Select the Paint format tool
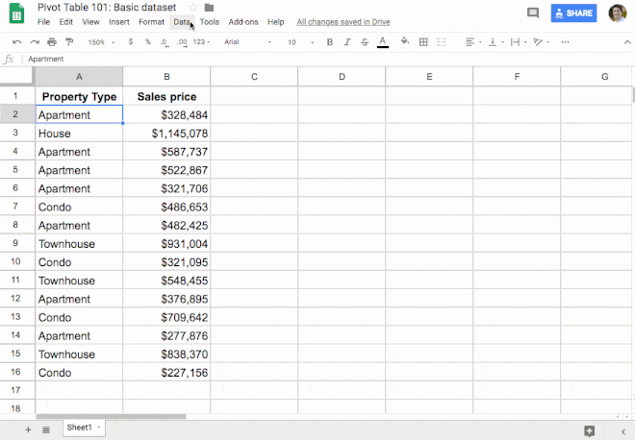The image size is (635, 440). [x=69, y=42]
